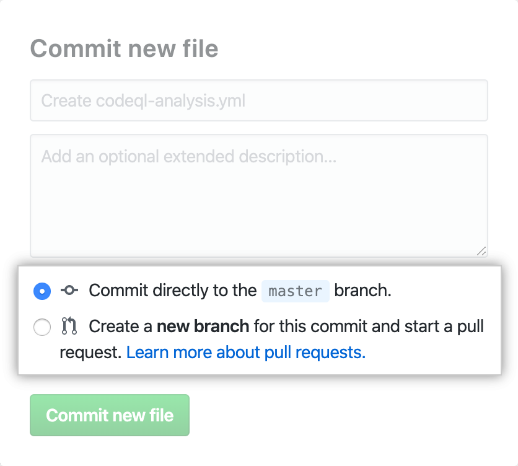The image size is (518, 466).
Task: Click the master branch name badge
Action: coord(295,291)
